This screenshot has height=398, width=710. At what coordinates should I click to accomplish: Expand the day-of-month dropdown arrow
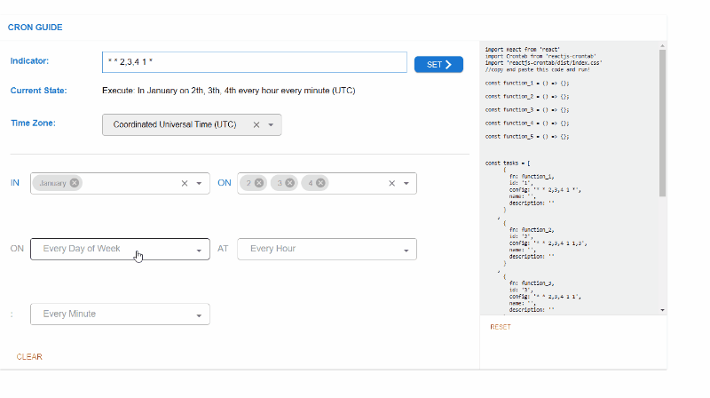click(406, 184)
